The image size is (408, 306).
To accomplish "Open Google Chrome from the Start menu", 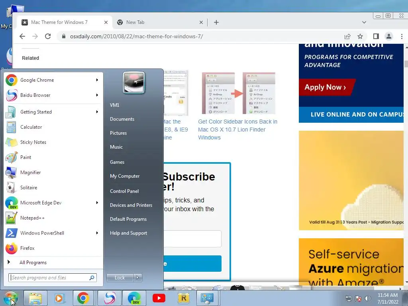I will (x=52, y=80).
